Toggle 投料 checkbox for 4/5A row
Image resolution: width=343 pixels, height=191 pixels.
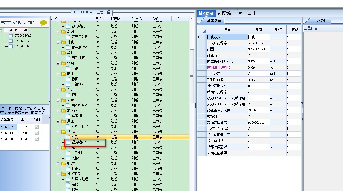pos(37,139)
